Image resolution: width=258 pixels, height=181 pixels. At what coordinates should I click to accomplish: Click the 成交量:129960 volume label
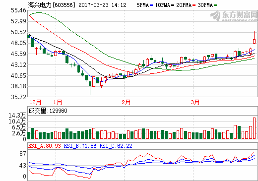coord(48,111)
